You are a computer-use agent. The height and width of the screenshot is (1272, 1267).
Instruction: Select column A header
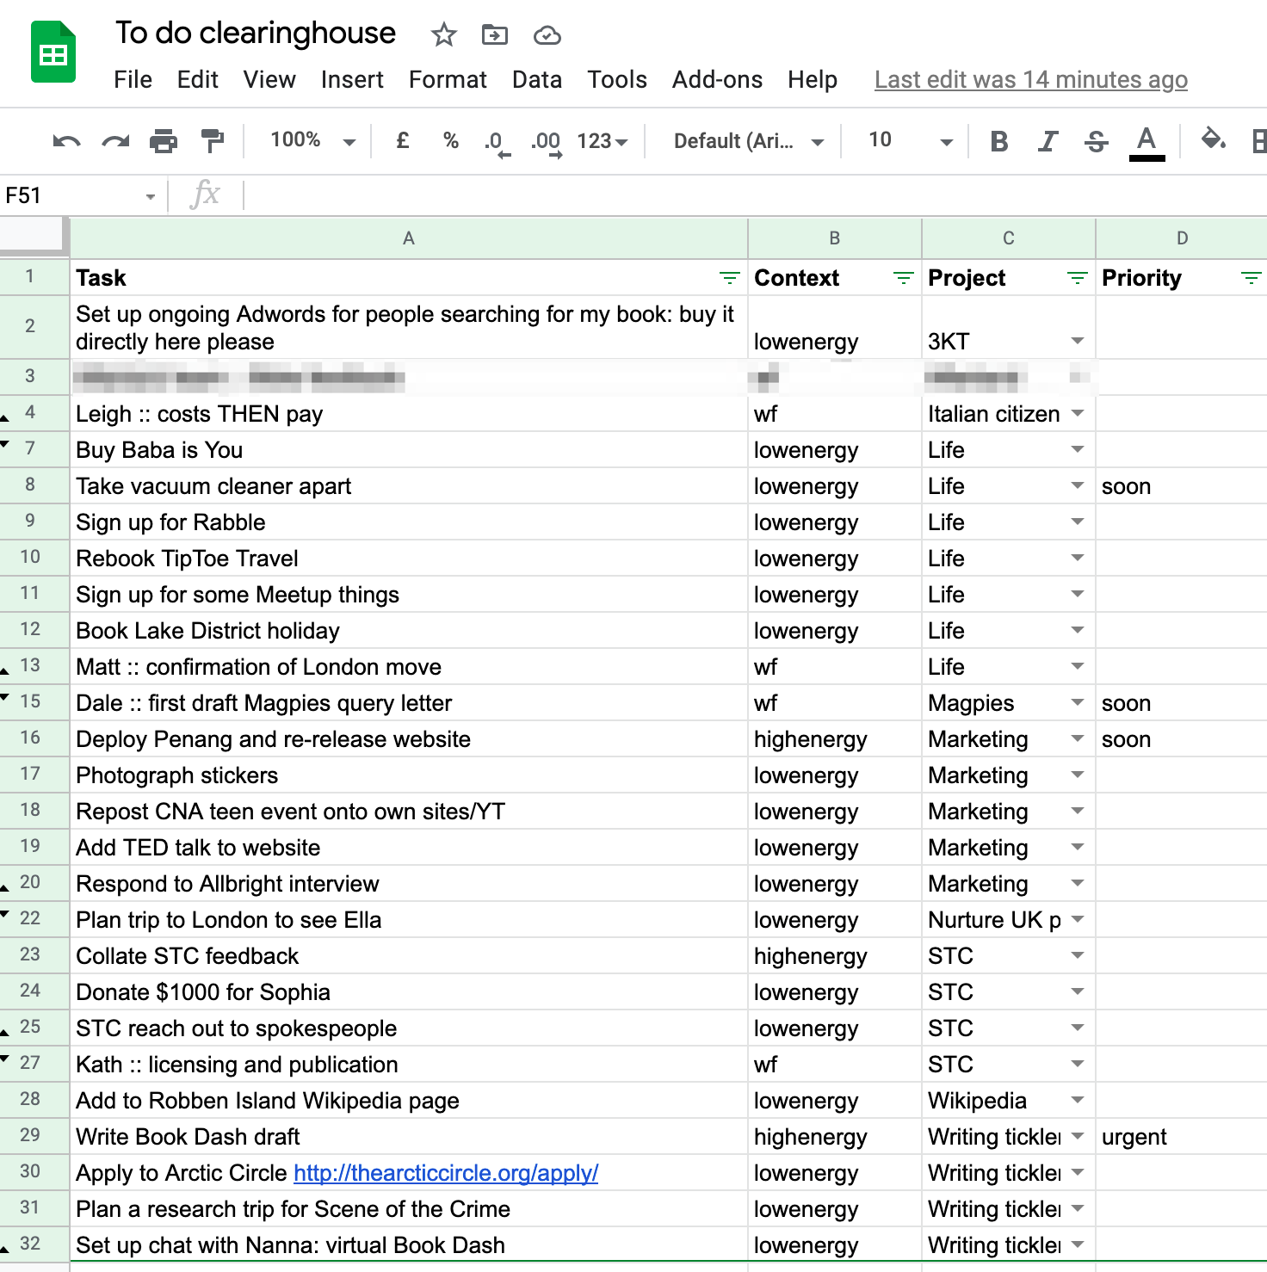click(409, 238)
